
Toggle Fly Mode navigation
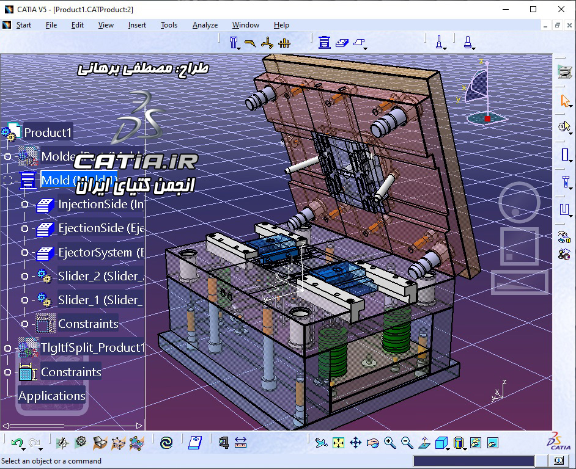coord(320,442)
